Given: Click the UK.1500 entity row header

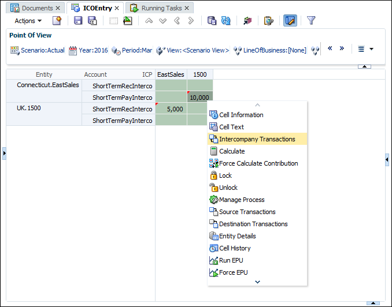Looking at the screenshot, I should 45,114.
